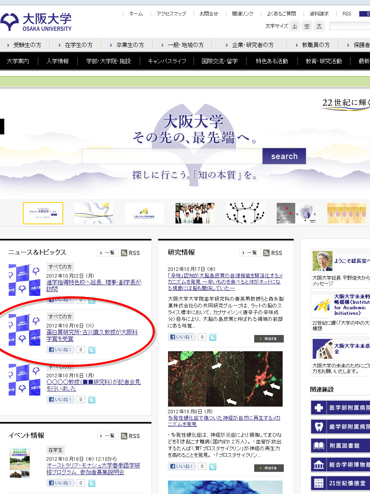
Task: Click the 医学部附属病院 cross icon
Action: click(318, 408)
